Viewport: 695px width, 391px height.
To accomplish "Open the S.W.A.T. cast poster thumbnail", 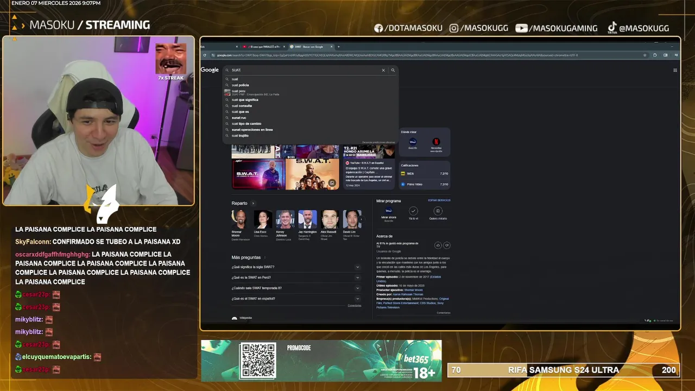I will pos(312,174).
